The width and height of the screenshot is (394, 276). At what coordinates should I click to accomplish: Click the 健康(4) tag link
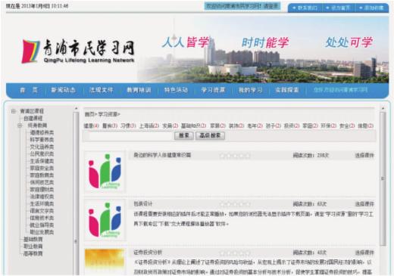(x=92, y=126)
